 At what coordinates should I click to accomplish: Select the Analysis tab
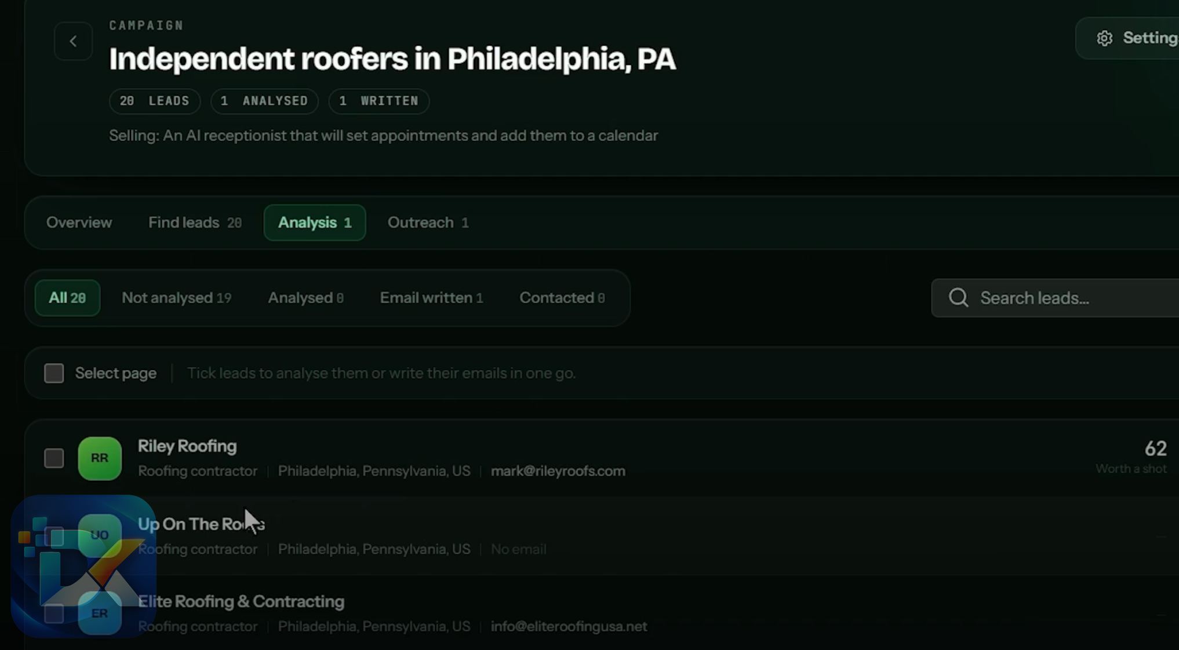(315, 222)
